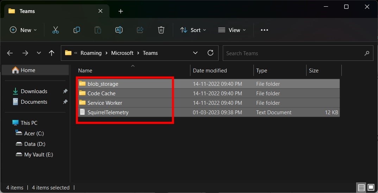Click the New button in toolbar

point(23,30)
